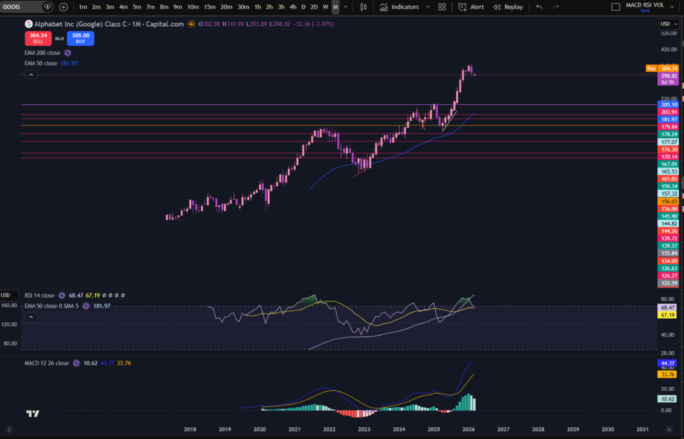
Task: Click the GOOG symbol search field
Action: click(x=22, y=7)
